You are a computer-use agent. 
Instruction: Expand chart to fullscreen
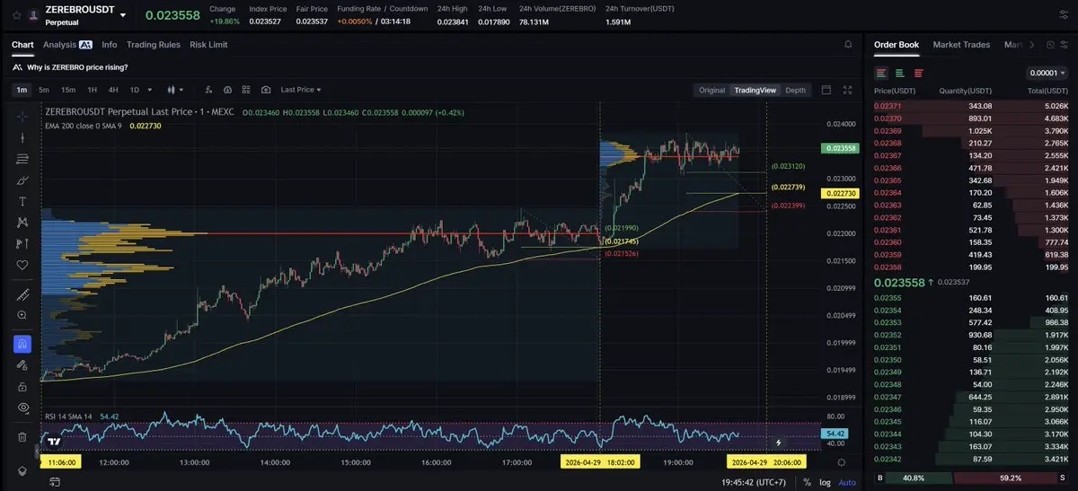tap(847, 90)
